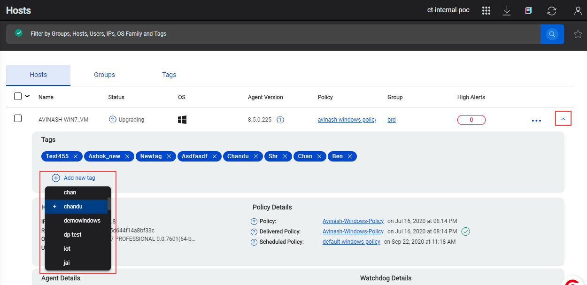This screenshot has width=587, height=285.
Task: Click the OS column header
Action: click(182, 97)
